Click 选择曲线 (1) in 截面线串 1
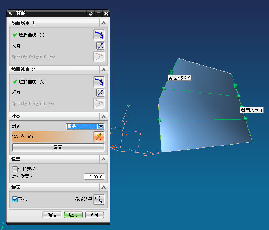 [x=32, y=35]
